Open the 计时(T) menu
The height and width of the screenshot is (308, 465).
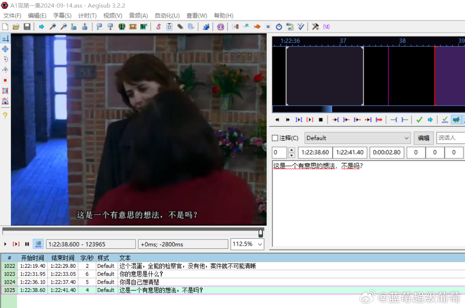pyautogui.click(x=87, y=16)
